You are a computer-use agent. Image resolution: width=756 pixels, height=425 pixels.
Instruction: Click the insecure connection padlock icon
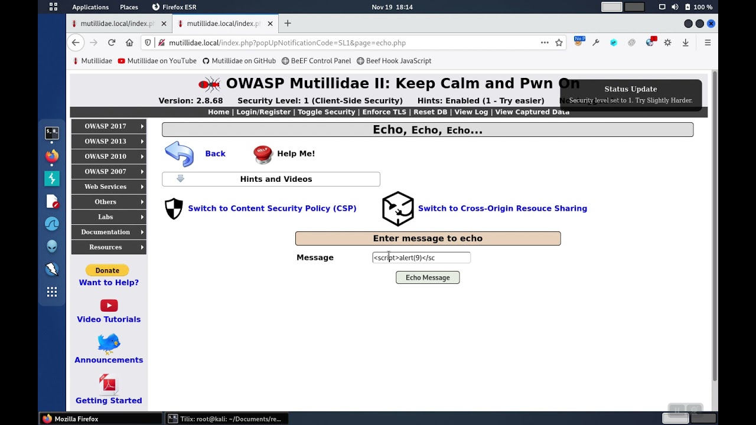tap(161, 42)
